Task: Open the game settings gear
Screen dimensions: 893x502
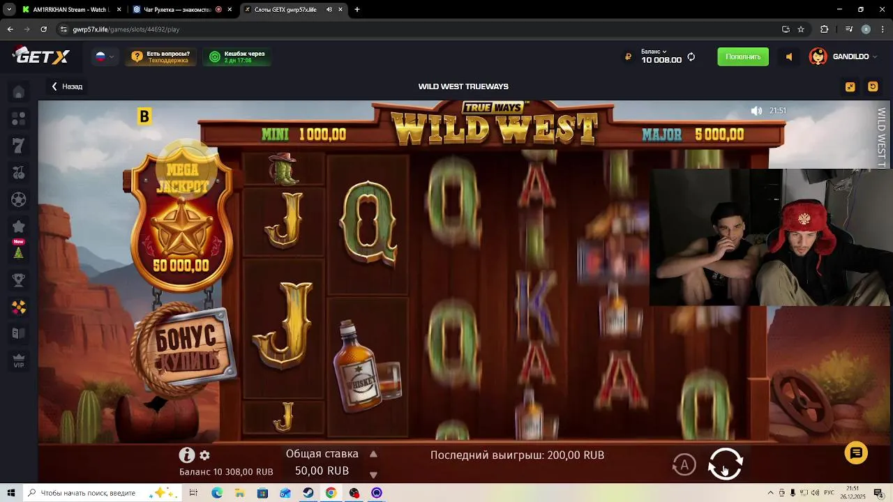Action: pos(204,455)
